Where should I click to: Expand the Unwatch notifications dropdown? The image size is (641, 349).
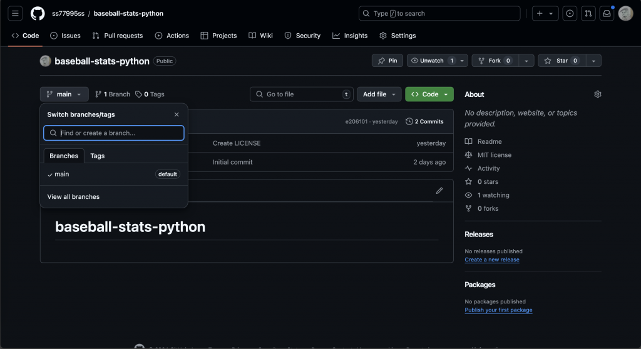tap(463, 61)
